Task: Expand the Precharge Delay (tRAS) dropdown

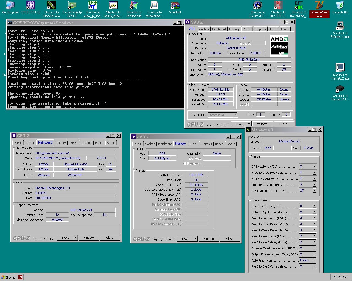Action: pyautogui.click(x=314, y=184)
